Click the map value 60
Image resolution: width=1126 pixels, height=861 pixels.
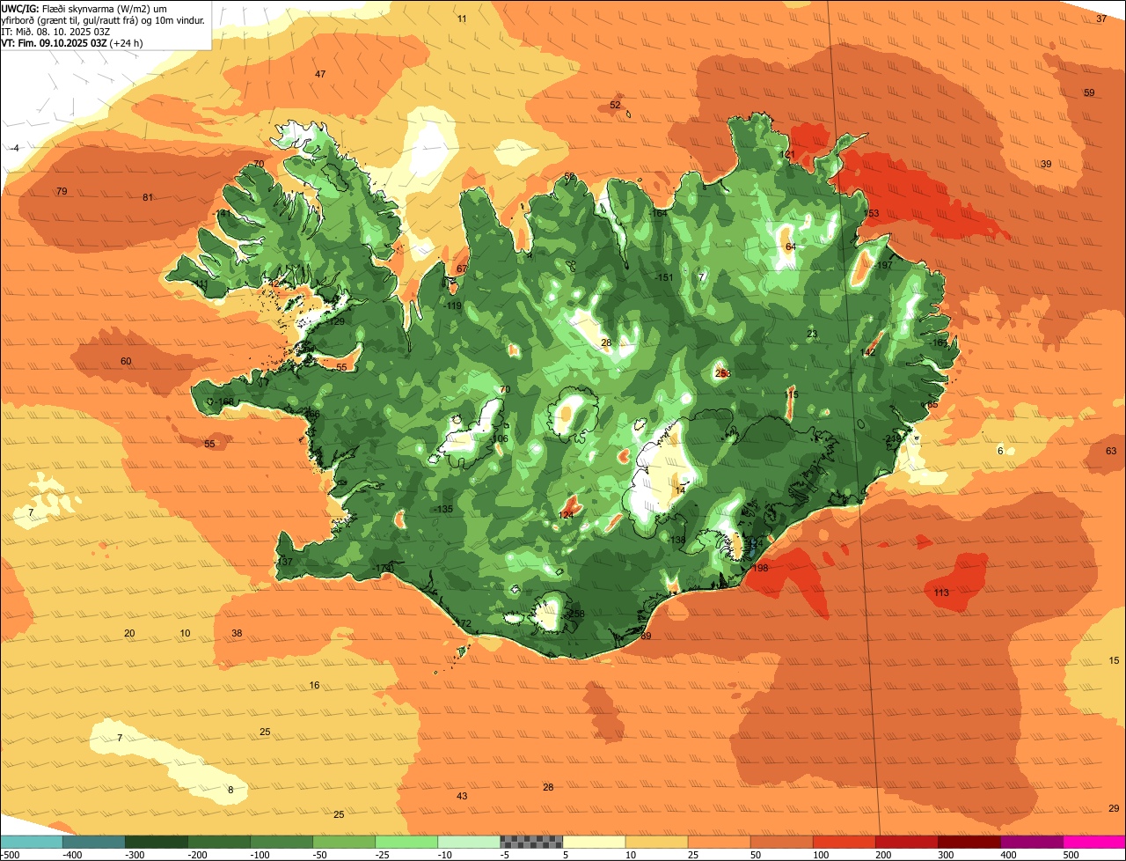tap(126, 362)
